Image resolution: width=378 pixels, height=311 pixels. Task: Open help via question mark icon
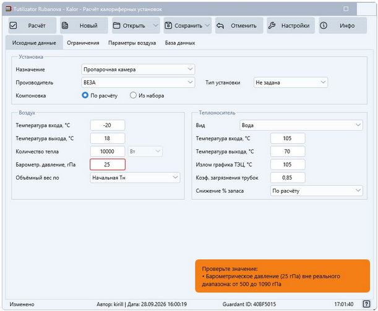(366, 304)
